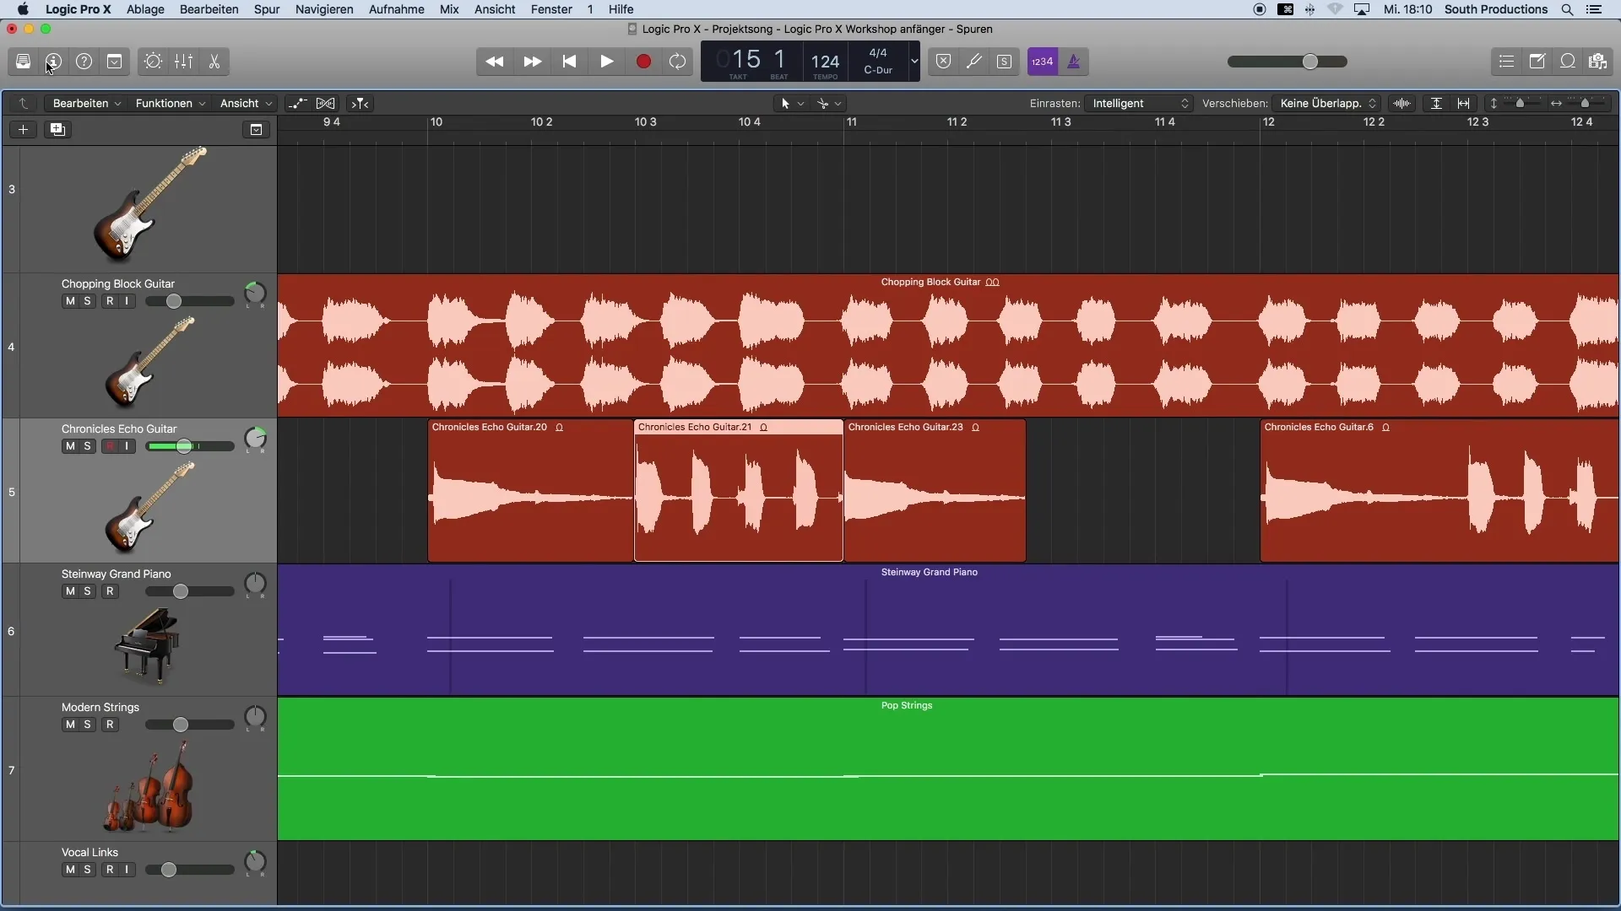Click the Bearbeiten menu in menu bar

(x=209, y=9)
